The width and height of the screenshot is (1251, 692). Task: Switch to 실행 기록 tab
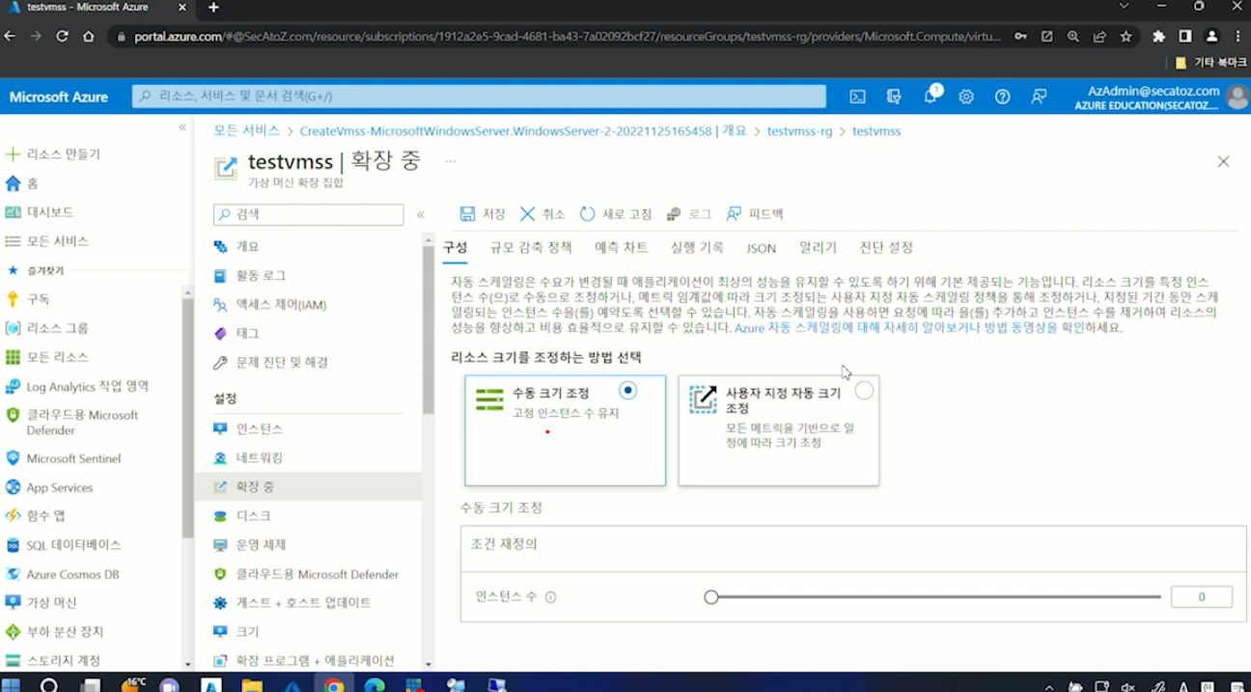697,248
